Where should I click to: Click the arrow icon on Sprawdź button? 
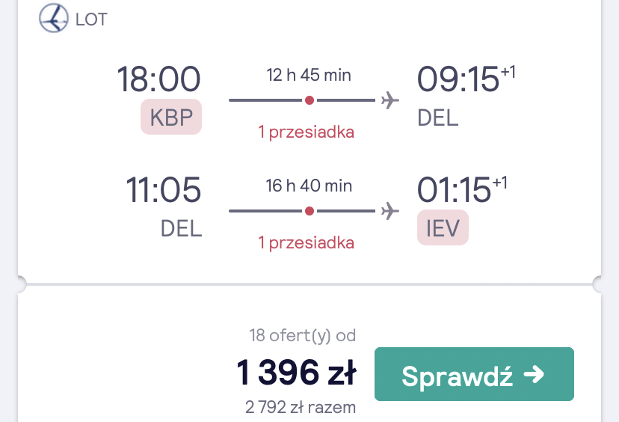[x=534, y=374]
